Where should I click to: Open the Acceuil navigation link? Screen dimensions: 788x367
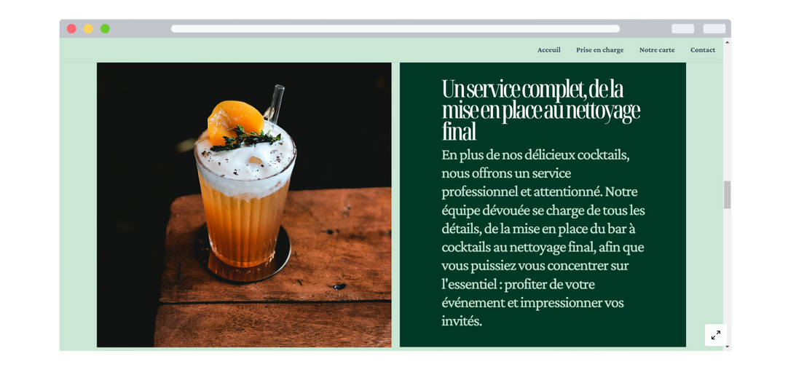point(548,50)
